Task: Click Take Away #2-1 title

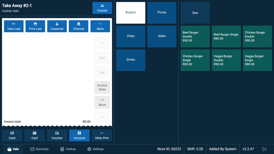Action: [x=17, y=6]
